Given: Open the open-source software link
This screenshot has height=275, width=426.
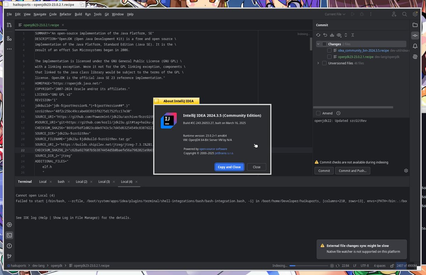Looking at the screenshot, I should pyautogui.click(x=213, y=149).
